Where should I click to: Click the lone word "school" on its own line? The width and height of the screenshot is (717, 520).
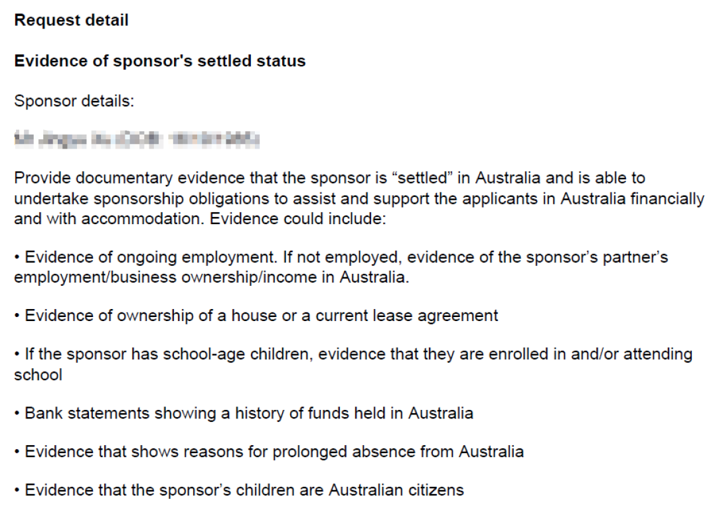(38, 375)
